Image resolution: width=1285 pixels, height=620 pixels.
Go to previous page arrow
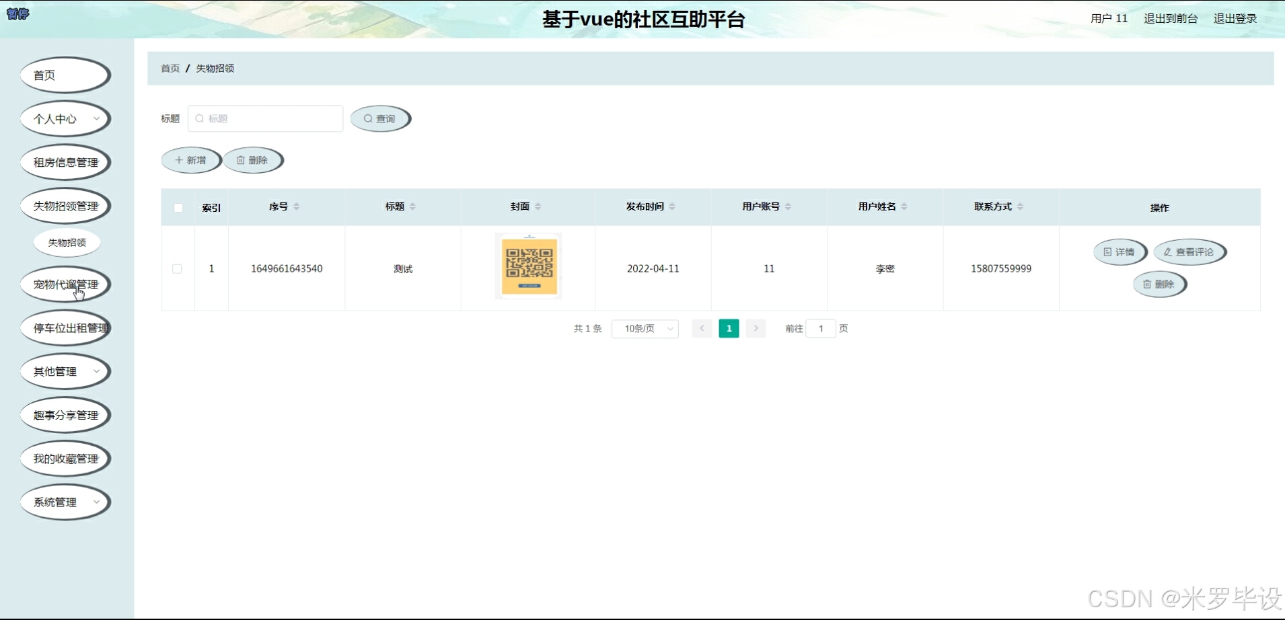coord(702,328)
